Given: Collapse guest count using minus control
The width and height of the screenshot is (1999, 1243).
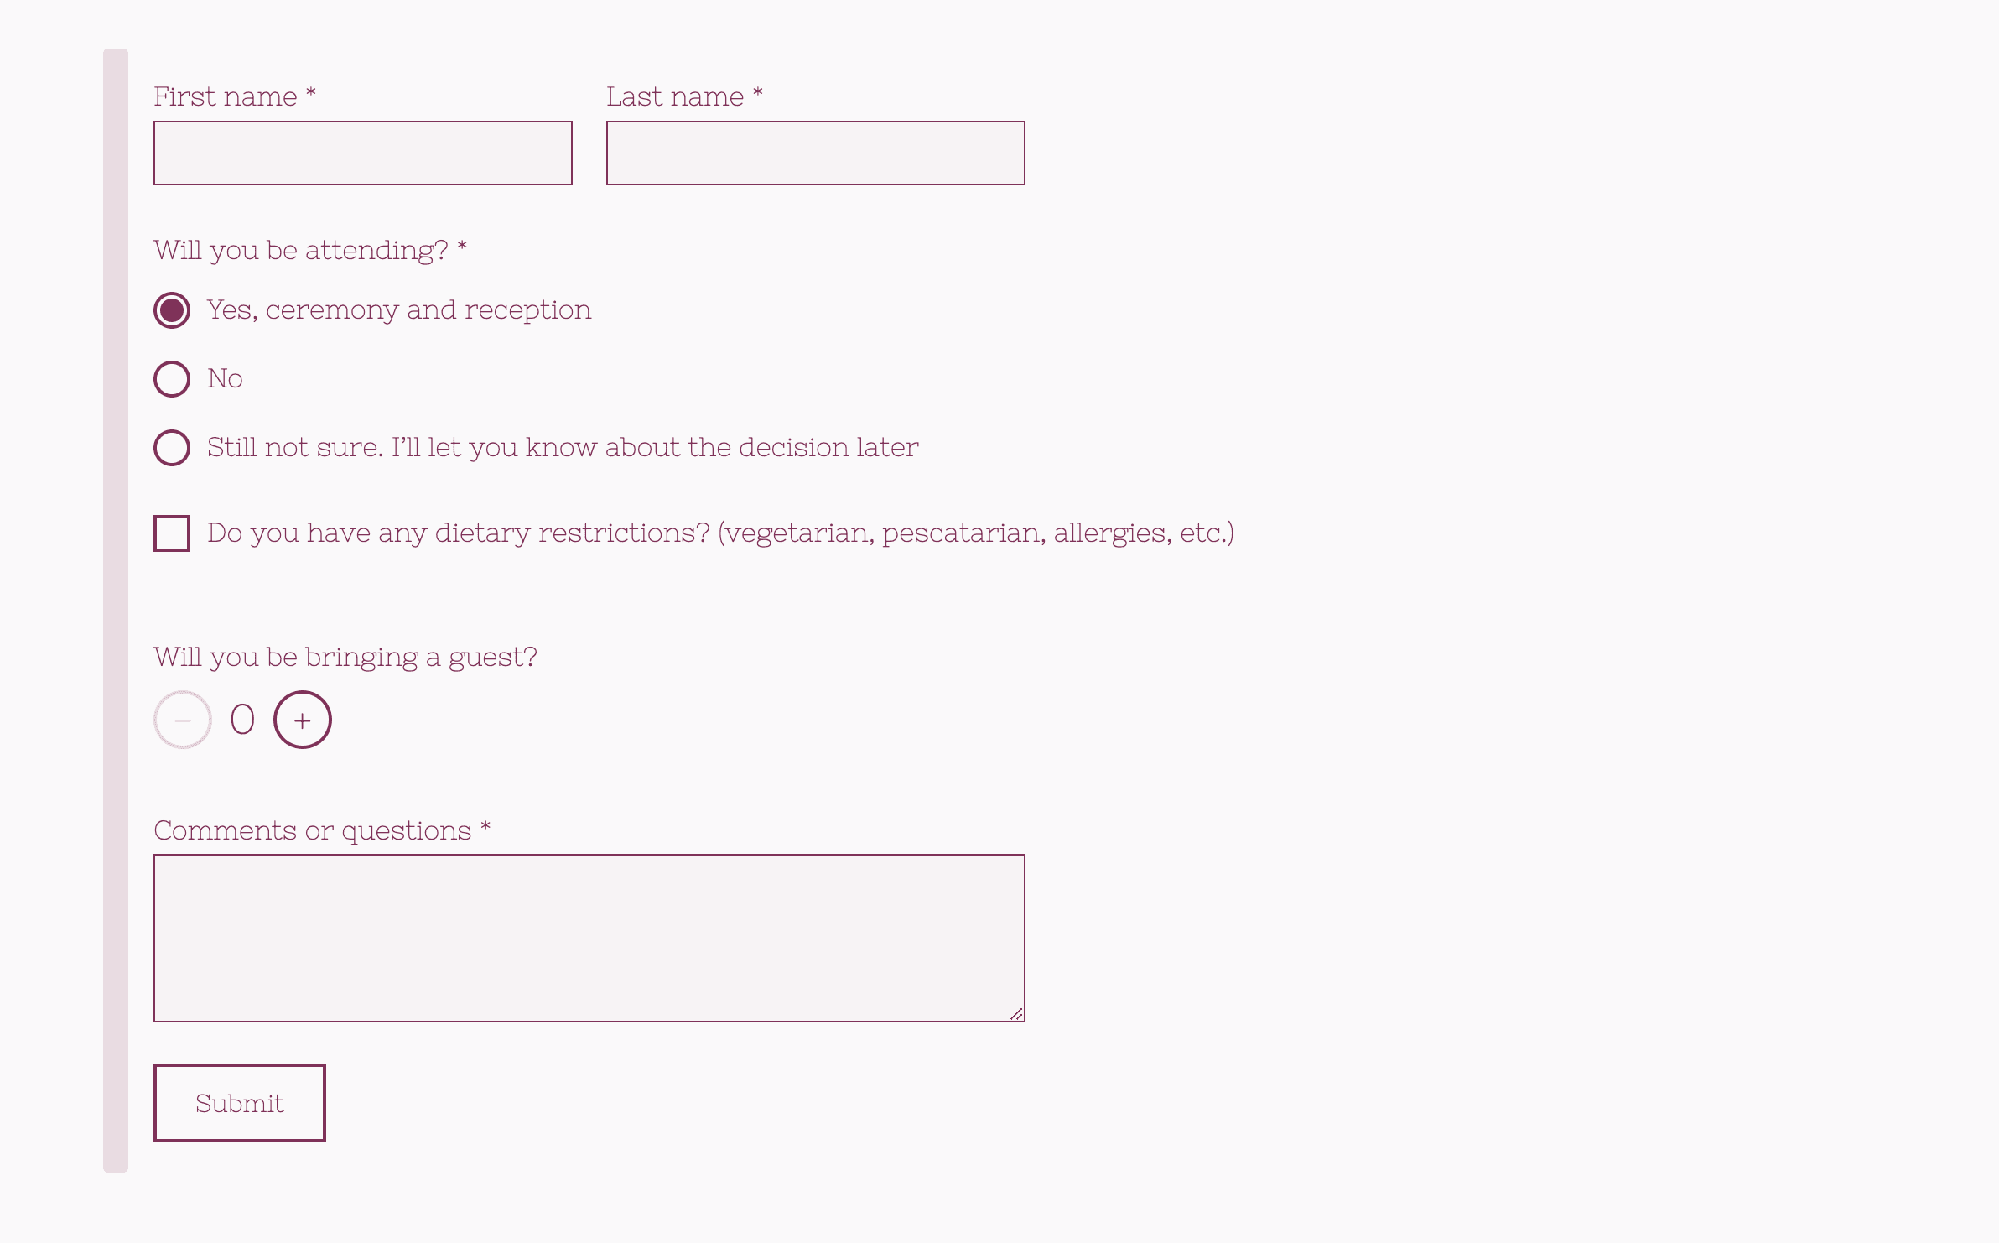Looking at the screenshot, I should (182, 719).
